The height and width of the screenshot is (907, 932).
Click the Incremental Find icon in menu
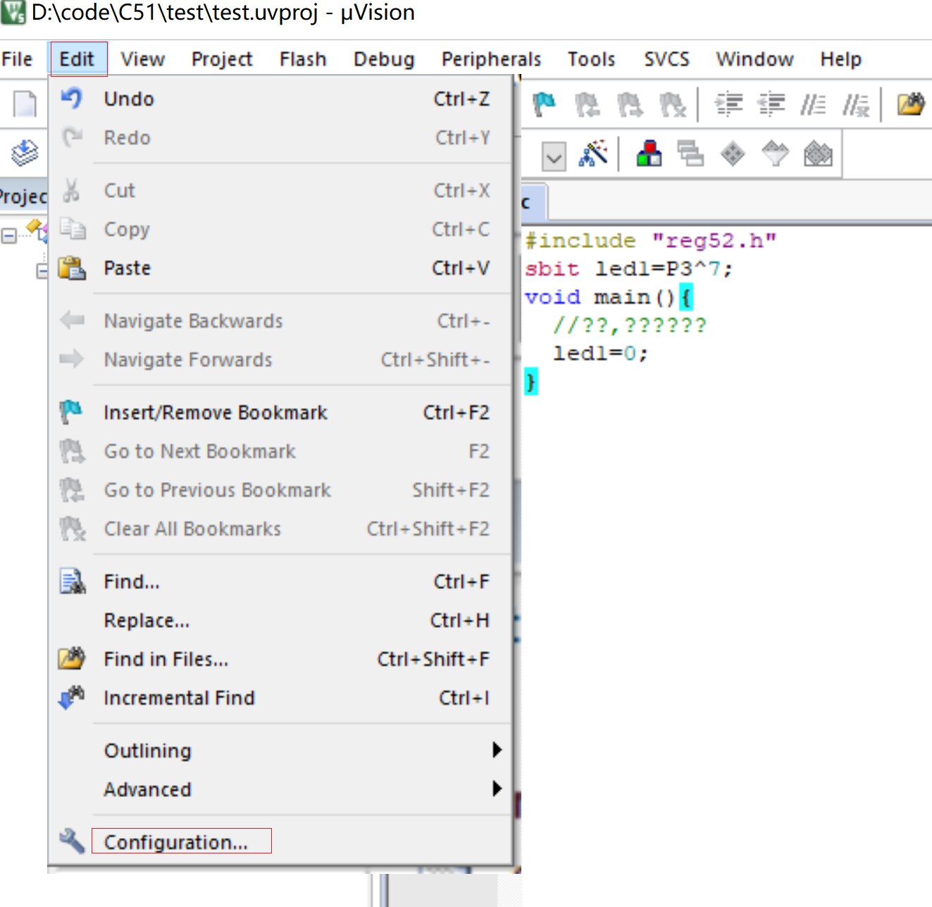pos(71,698)
